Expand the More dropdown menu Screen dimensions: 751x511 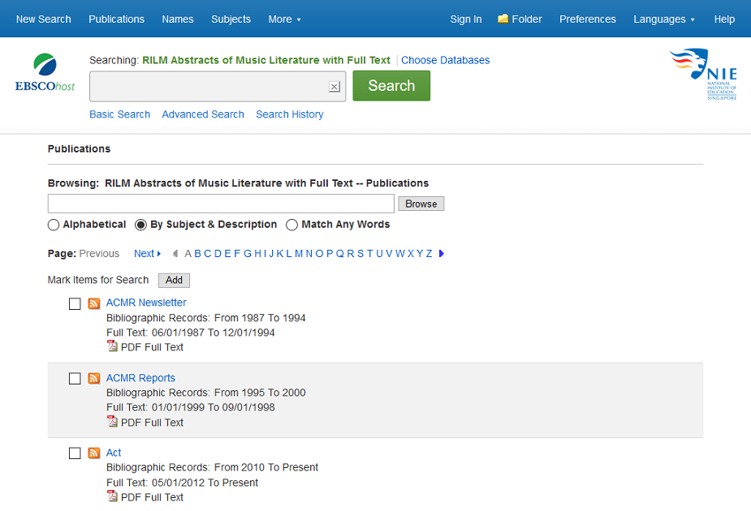(x=284, y=19)
